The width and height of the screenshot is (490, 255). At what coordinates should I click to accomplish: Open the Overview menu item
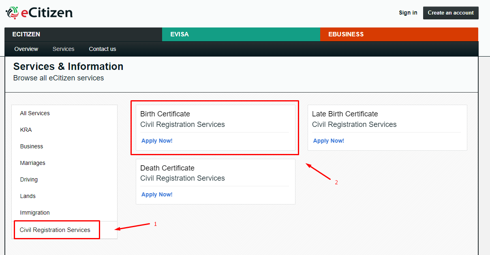point(26,49)
